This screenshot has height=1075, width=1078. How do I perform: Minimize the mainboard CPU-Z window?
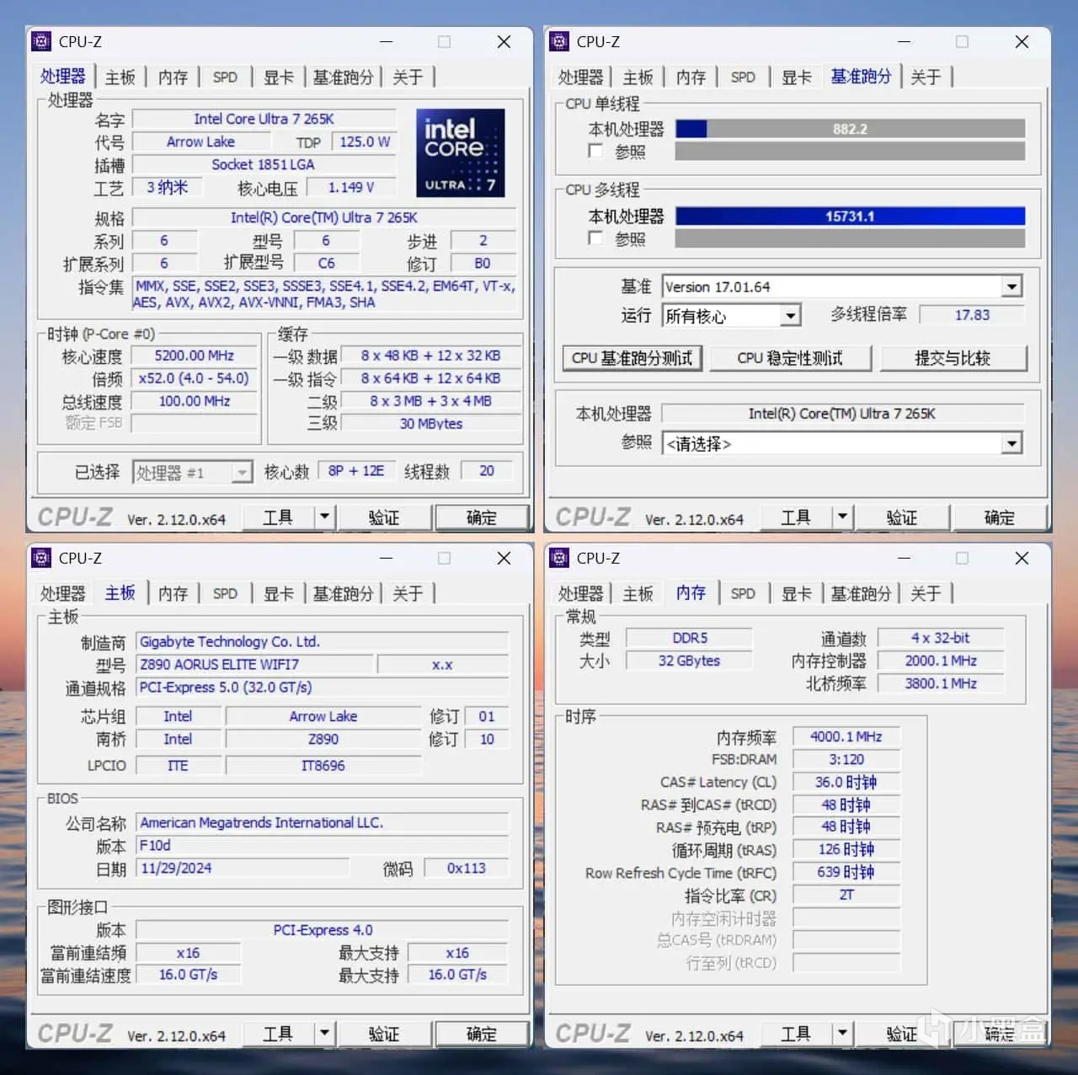tap(386, 558)
